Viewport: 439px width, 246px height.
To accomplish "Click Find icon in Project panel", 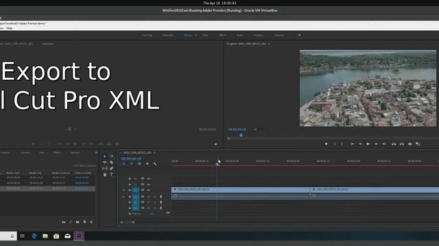I will 71,222.
